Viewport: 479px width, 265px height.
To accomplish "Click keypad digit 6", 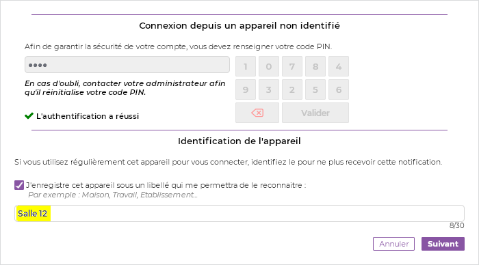I will [339, 89].
